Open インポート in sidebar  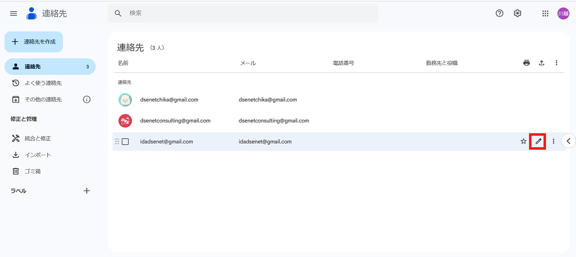pyautogui.click(x=38, y=155)
